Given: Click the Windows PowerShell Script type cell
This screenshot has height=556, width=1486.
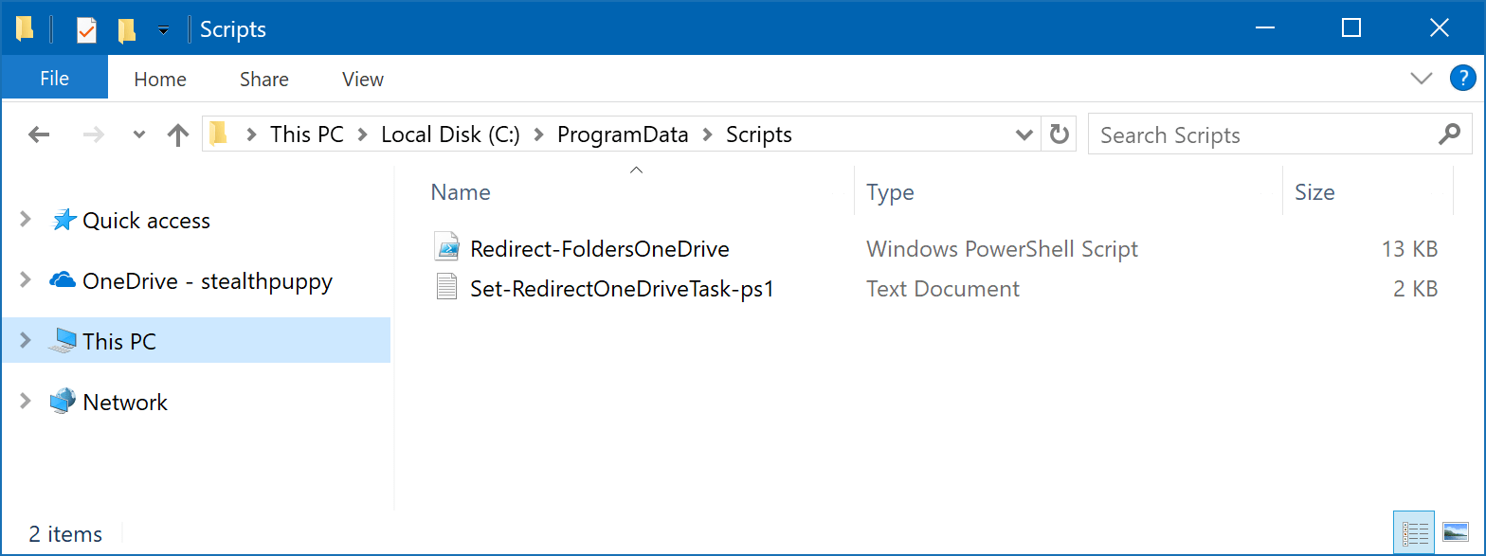Looking at the screenshot, I should [1002, 249].
